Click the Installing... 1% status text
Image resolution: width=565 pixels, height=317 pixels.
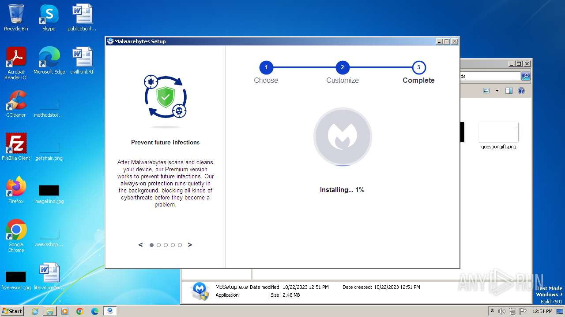342,190
